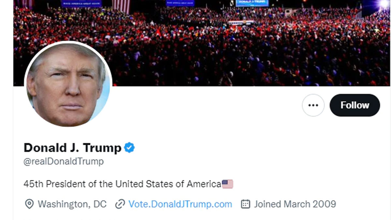This screenshot has width=391, height=220.
Task: Click the location pin icon
Action: [x=29, y=204]
